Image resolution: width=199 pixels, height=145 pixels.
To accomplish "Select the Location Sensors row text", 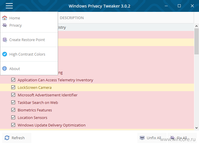I will tap(32, 118).
